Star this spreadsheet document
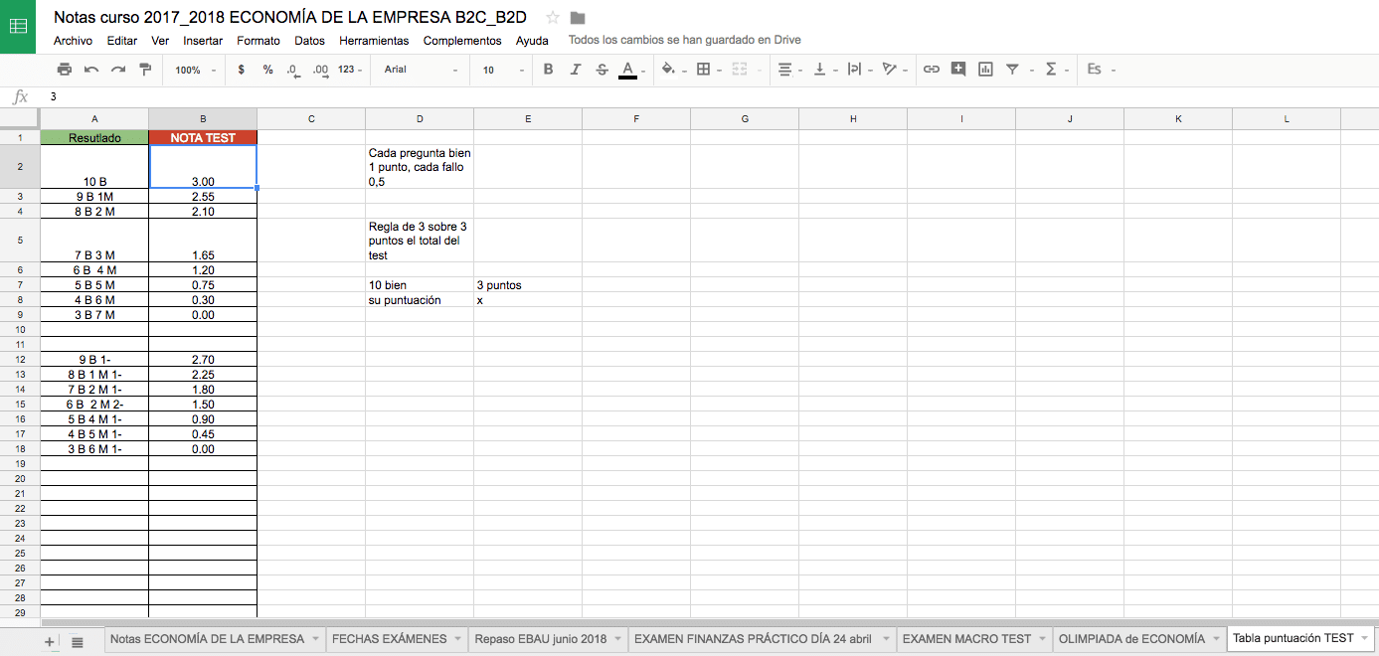The width and height of the screenshot is (1379, 656). (x=553, y=18)
